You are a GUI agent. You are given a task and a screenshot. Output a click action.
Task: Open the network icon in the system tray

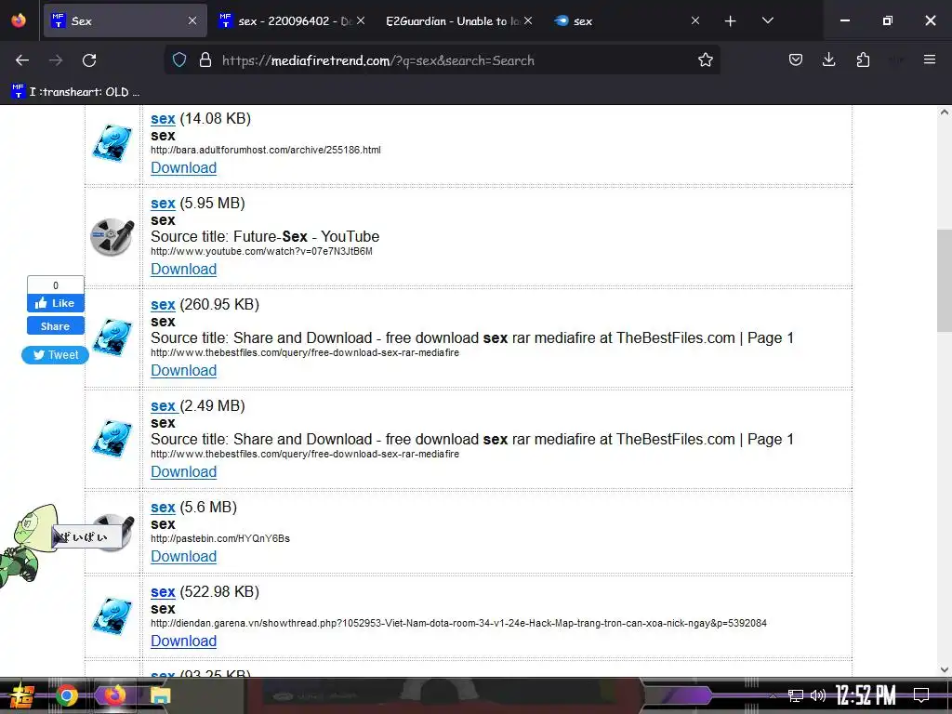pos(796,695)
